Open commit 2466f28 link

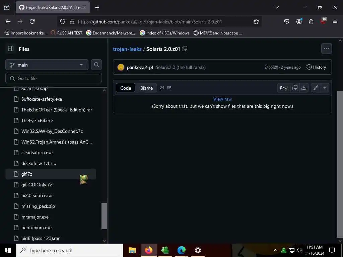click(271, 67)
